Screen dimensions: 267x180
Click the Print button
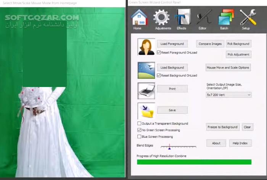[172, 89]
